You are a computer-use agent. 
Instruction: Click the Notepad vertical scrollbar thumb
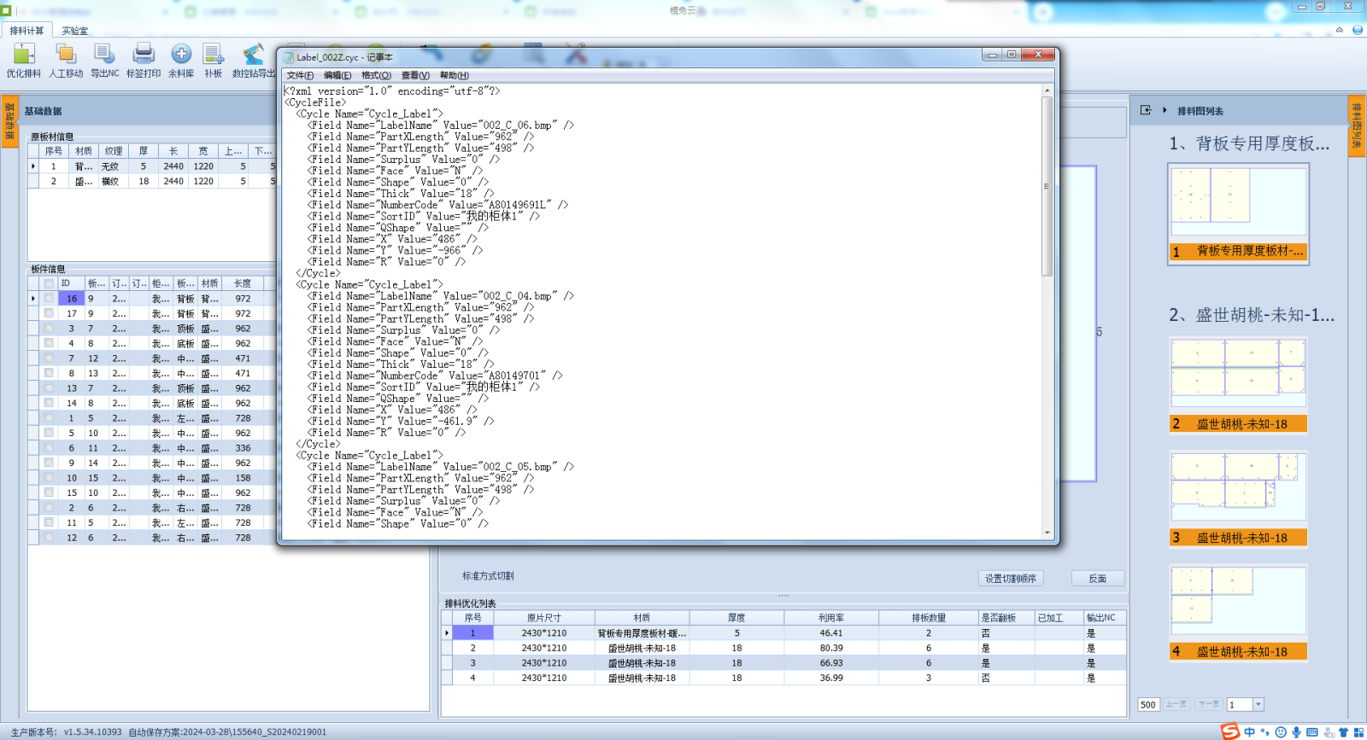coord(1047,186)
